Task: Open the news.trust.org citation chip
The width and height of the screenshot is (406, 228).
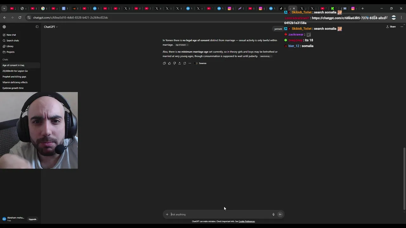Action: 266,56
